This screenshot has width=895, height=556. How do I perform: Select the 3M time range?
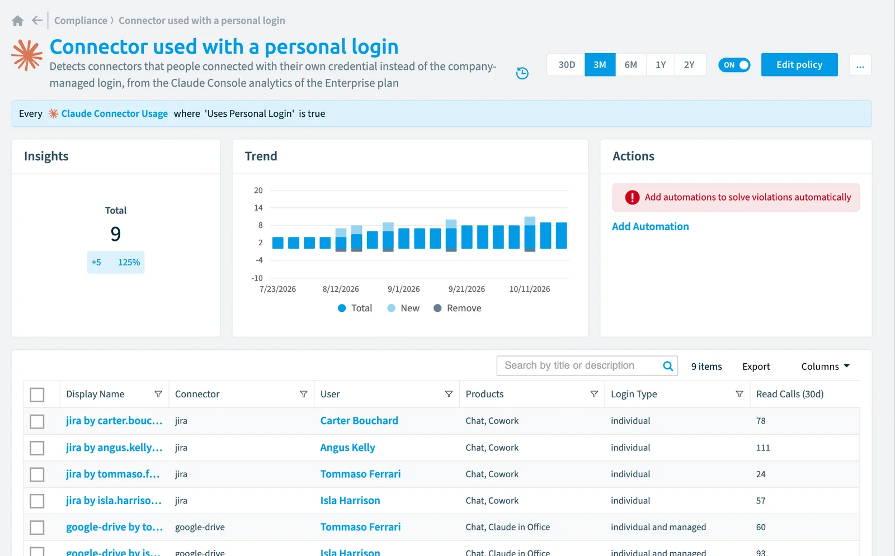coord(600,65)
